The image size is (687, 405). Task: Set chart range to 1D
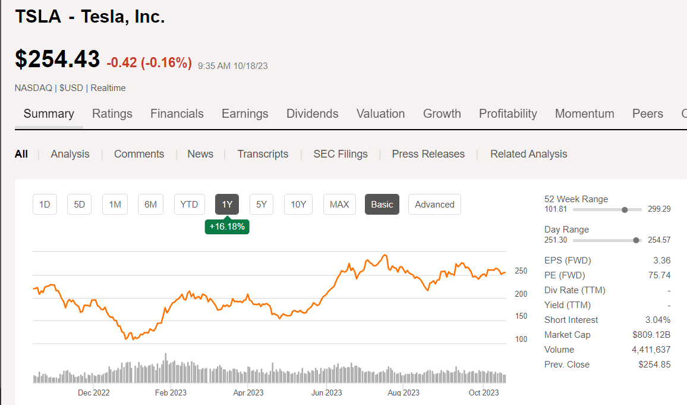45,204
